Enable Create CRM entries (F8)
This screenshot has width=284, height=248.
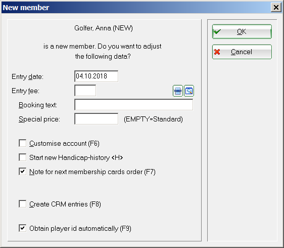coord(22,204)
